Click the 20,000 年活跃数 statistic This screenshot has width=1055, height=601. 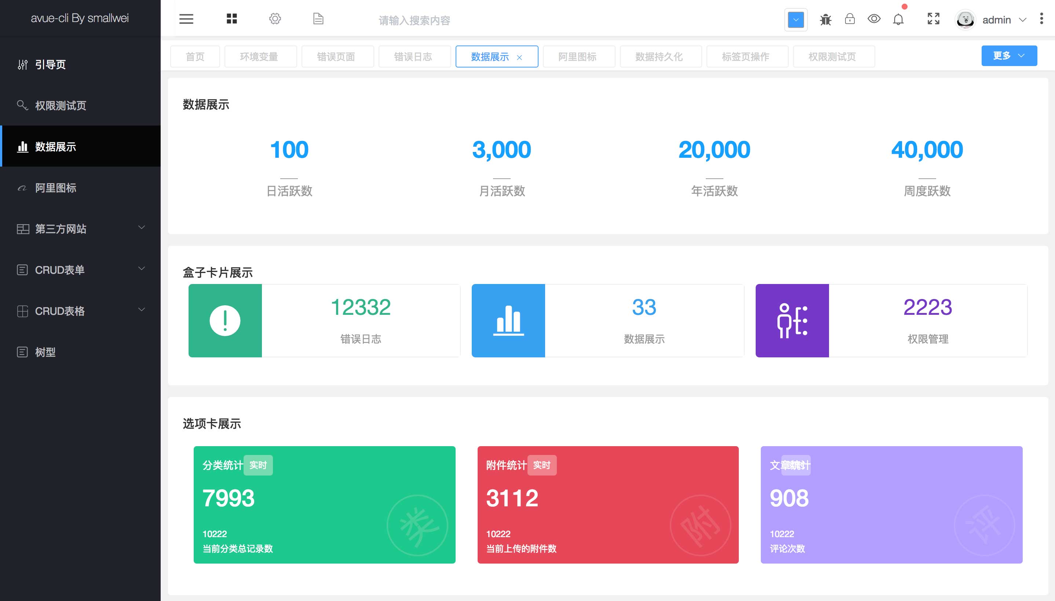tap(714, 168)
